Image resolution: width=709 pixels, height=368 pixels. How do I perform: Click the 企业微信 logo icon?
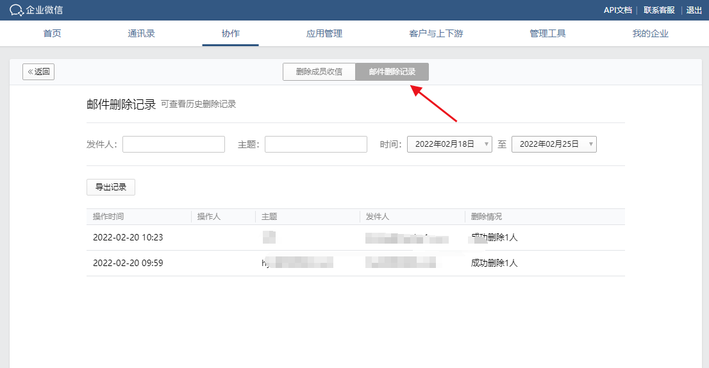[16, 10]
